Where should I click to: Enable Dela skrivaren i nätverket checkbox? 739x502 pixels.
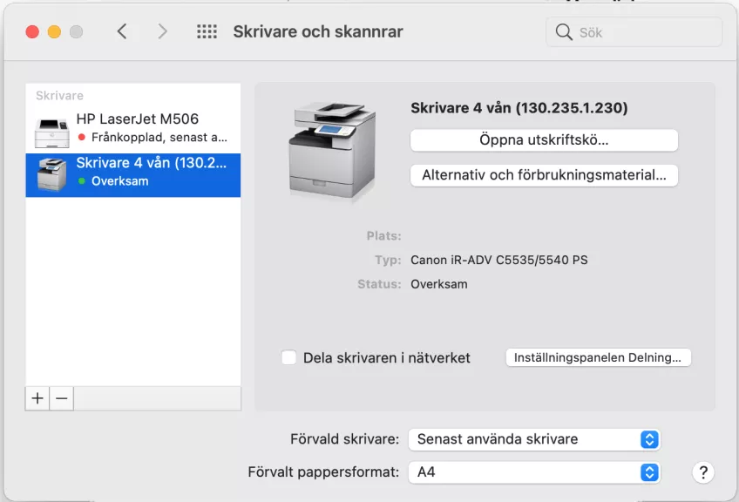289,357
